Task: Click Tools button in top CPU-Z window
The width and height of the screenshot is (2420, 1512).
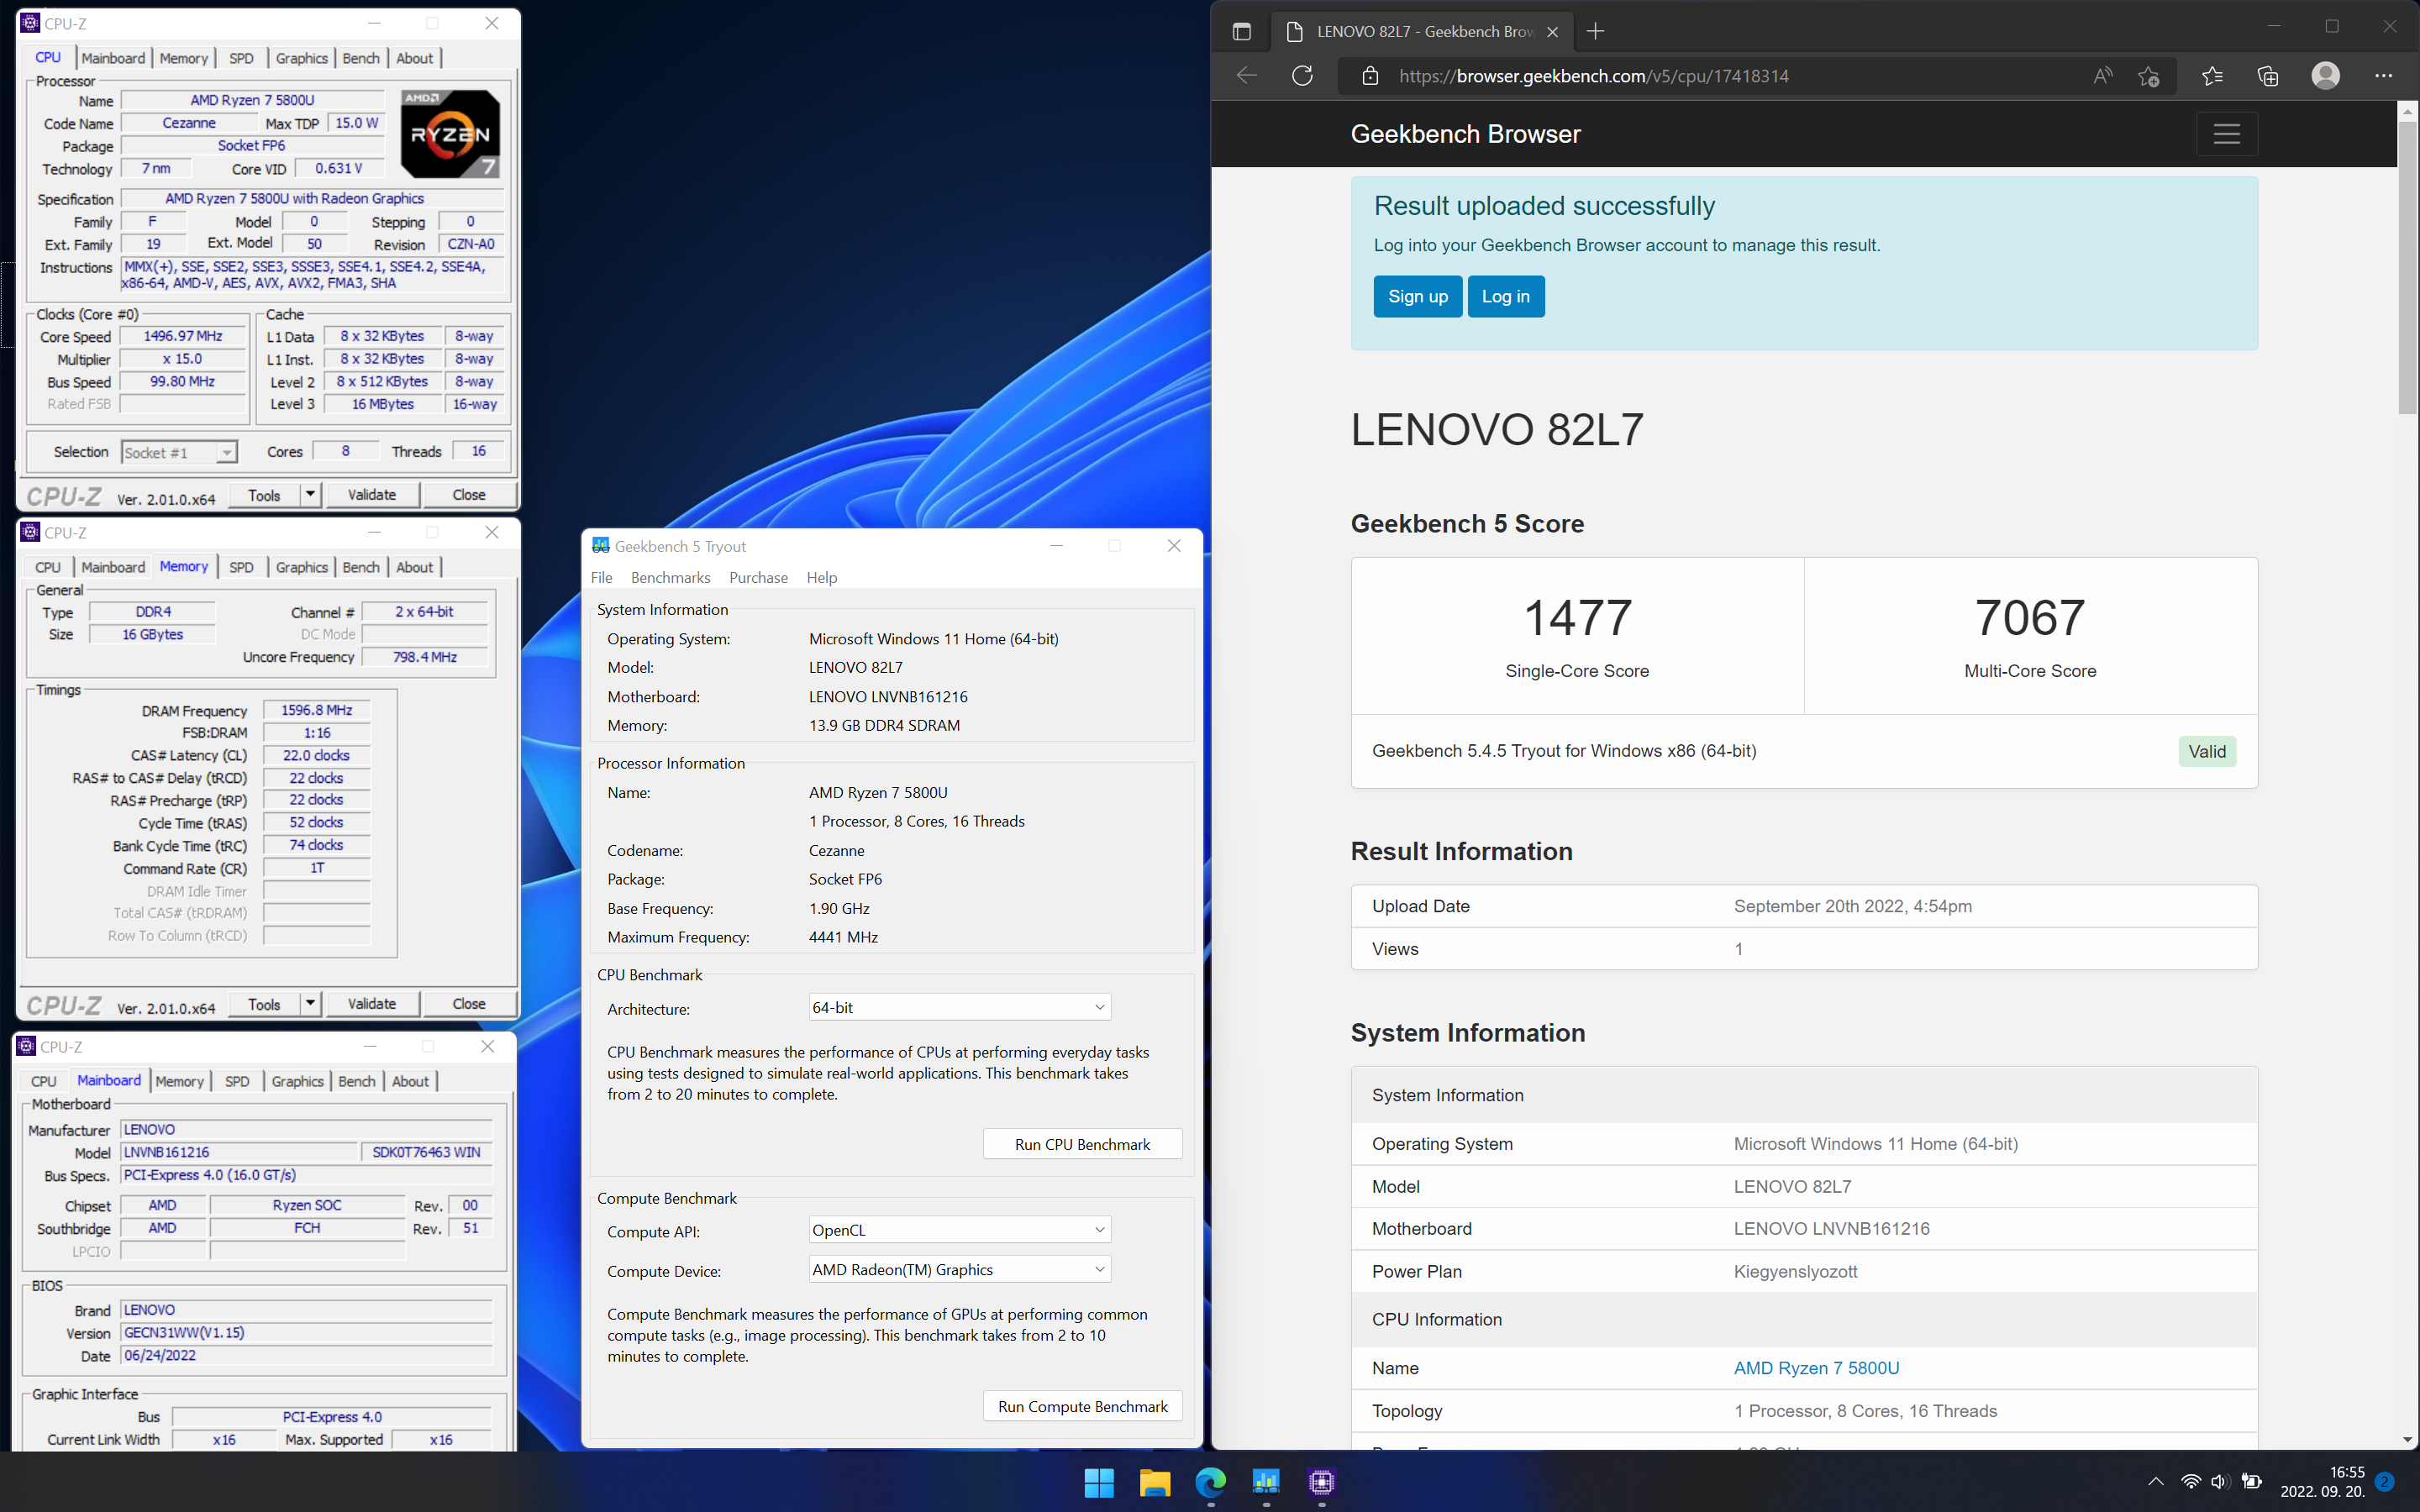Action: pos(264,494)
